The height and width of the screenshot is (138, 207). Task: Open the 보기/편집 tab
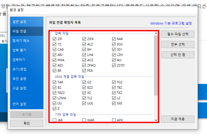point(27,69)
